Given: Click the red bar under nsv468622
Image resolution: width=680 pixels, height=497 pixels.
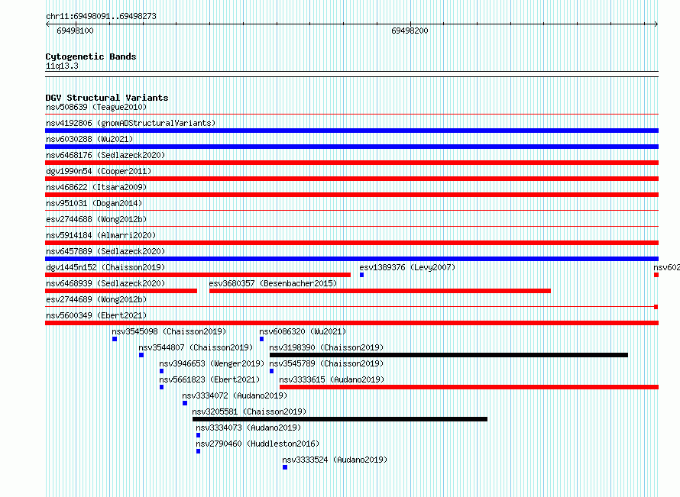Looking at the screenshot, I should pos(351,195).
